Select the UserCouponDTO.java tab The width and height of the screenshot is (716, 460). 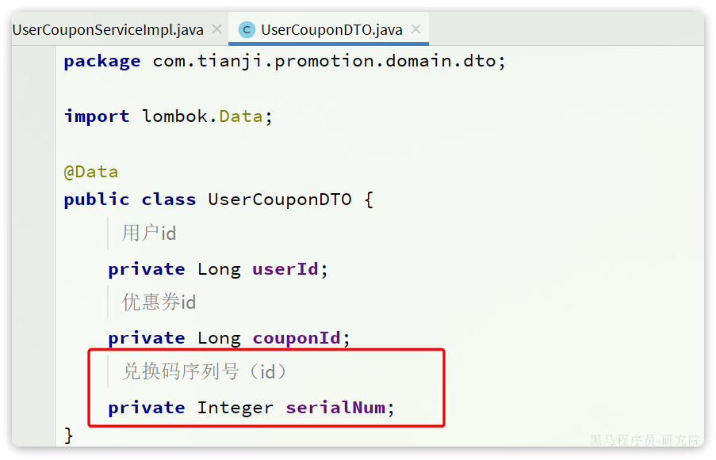[331, 30]
